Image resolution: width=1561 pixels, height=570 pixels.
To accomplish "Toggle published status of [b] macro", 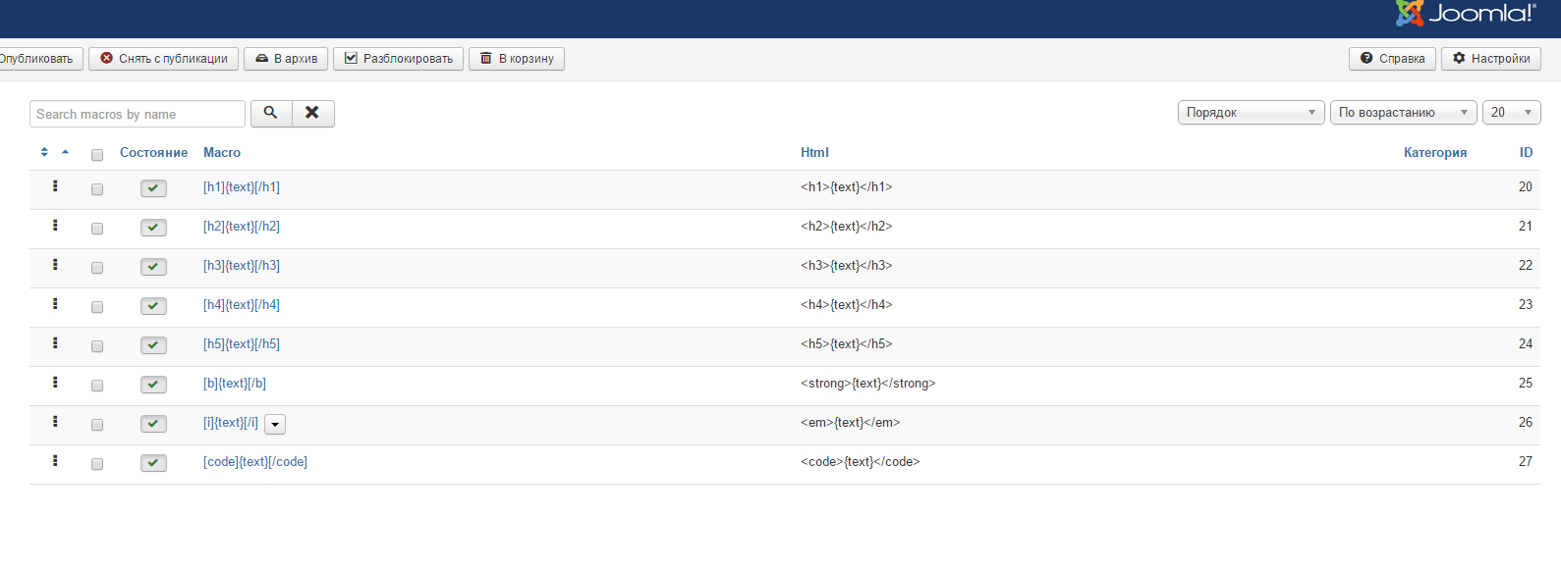I will (153, 385).
